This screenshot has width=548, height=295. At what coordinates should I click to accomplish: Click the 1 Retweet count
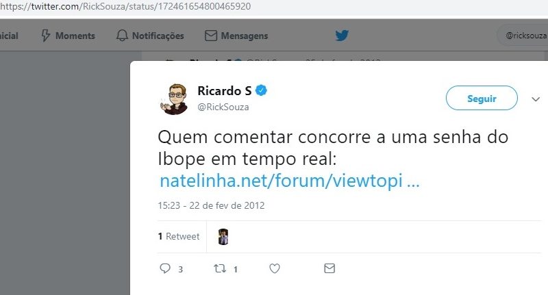click(x=179, y=236)
